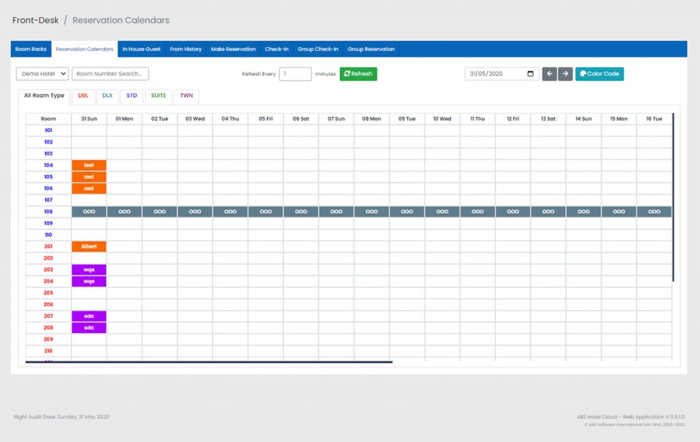Click the orange test reservation in room 104

(x=89, y=165)
